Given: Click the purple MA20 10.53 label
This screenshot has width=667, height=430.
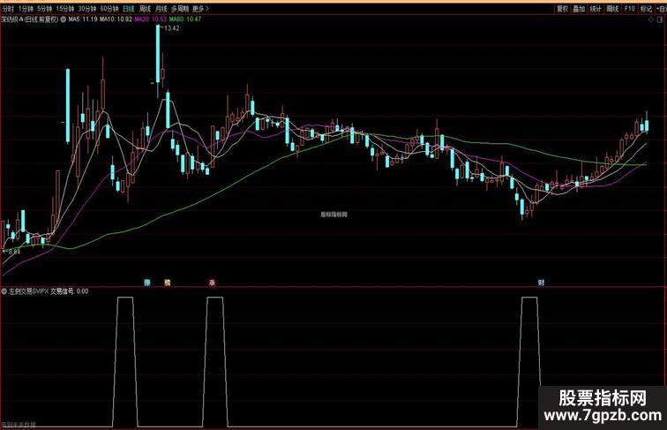Looking at the screenshot, I should [x=151, y=19].
